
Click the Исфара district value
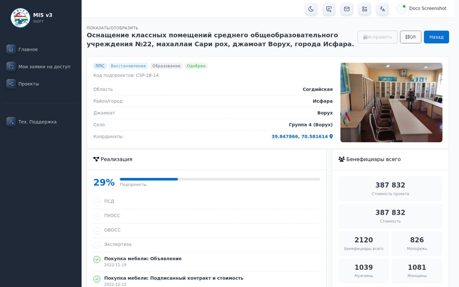[323, 101]
